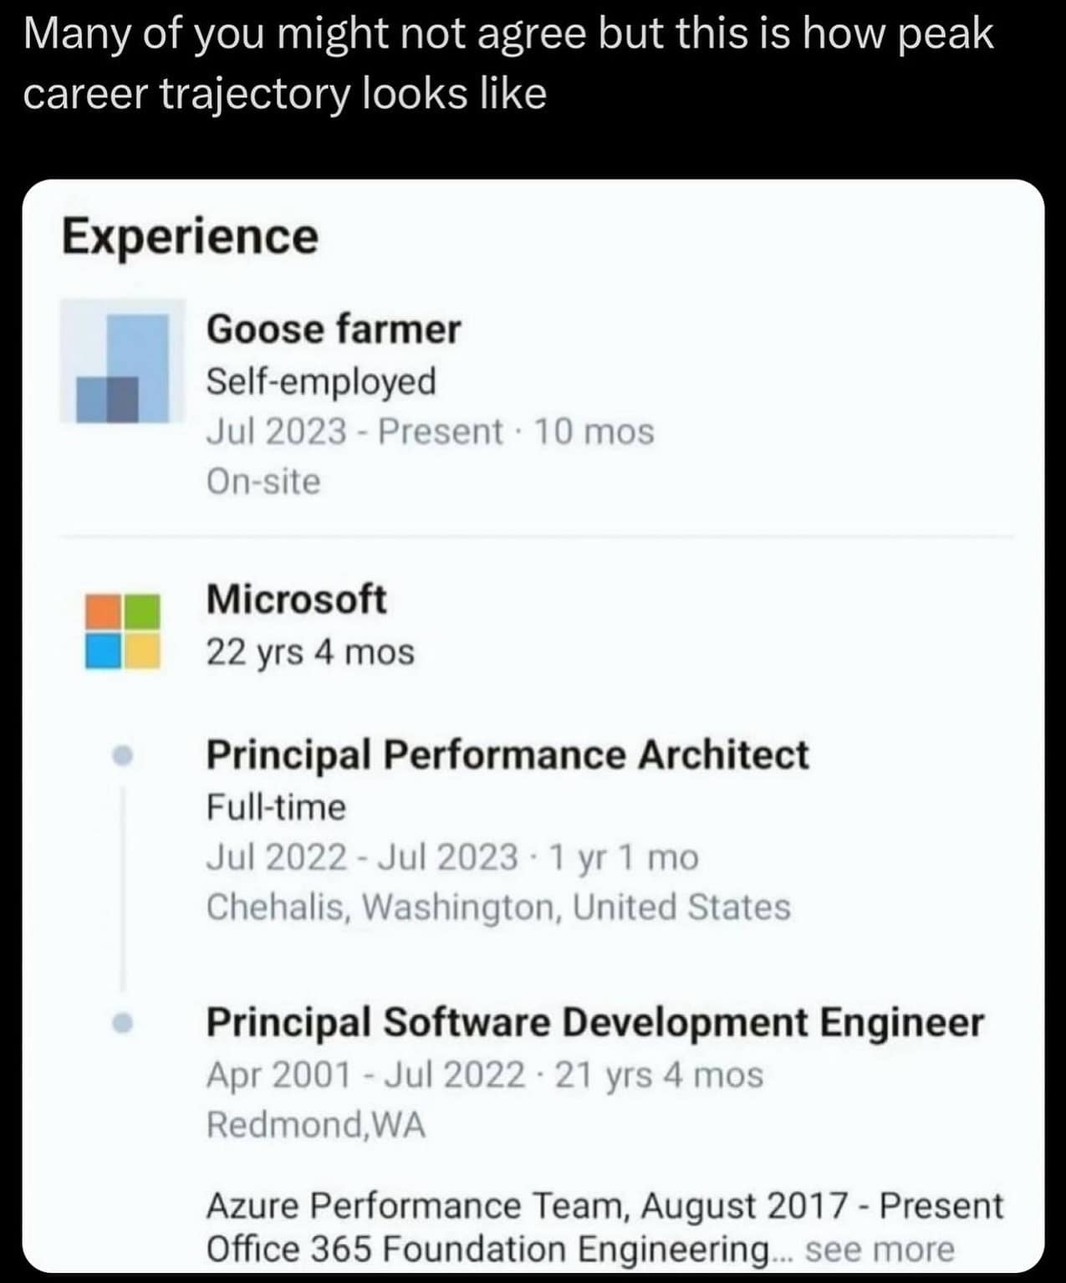Click the Principal Software Development Engineer timeline dot
Screen dimensions: 1066x1283
coord(123,1023)
